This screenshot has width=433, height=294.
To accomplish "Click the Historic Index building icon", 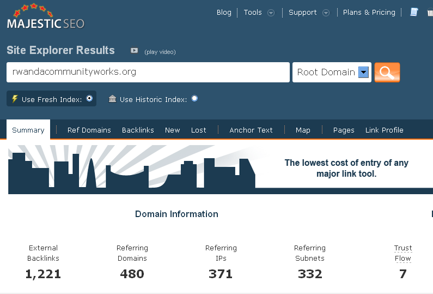I will point(112,99).
